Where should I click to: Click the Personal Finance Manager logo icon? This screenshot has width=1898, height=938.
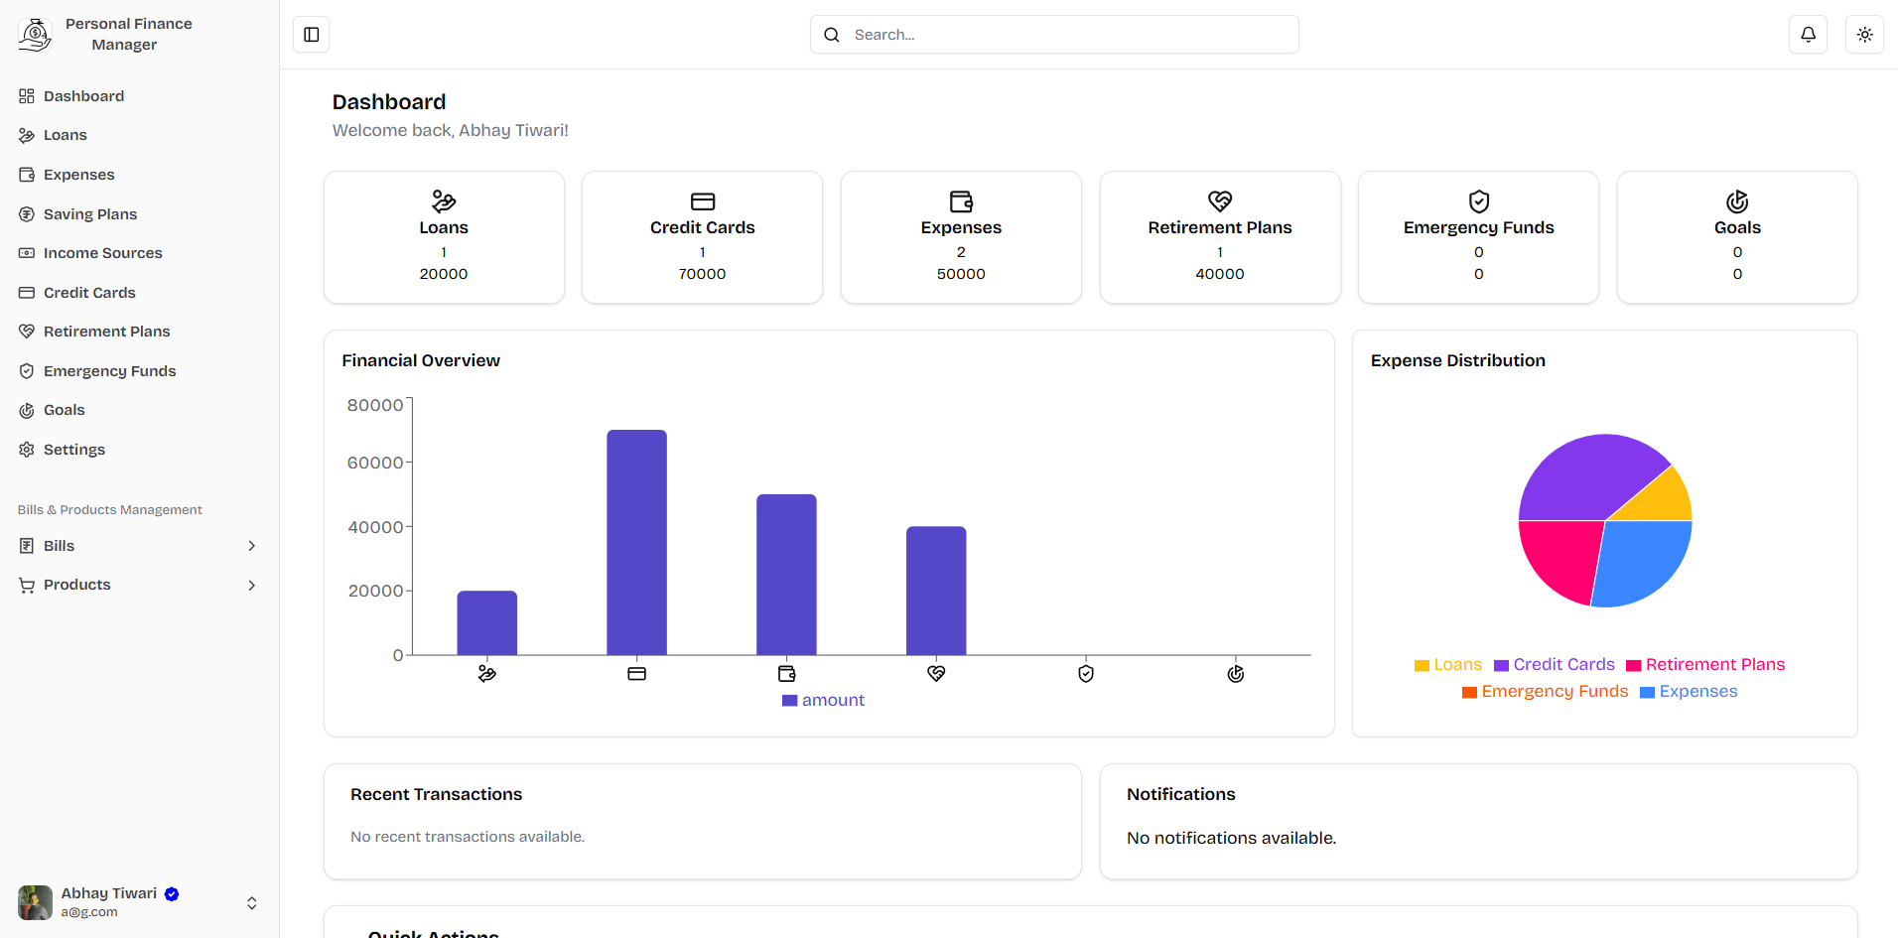(x=35, y=35)
